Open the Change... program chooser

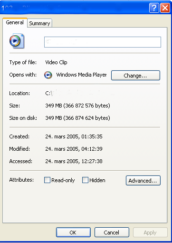(x=135, y=76)
